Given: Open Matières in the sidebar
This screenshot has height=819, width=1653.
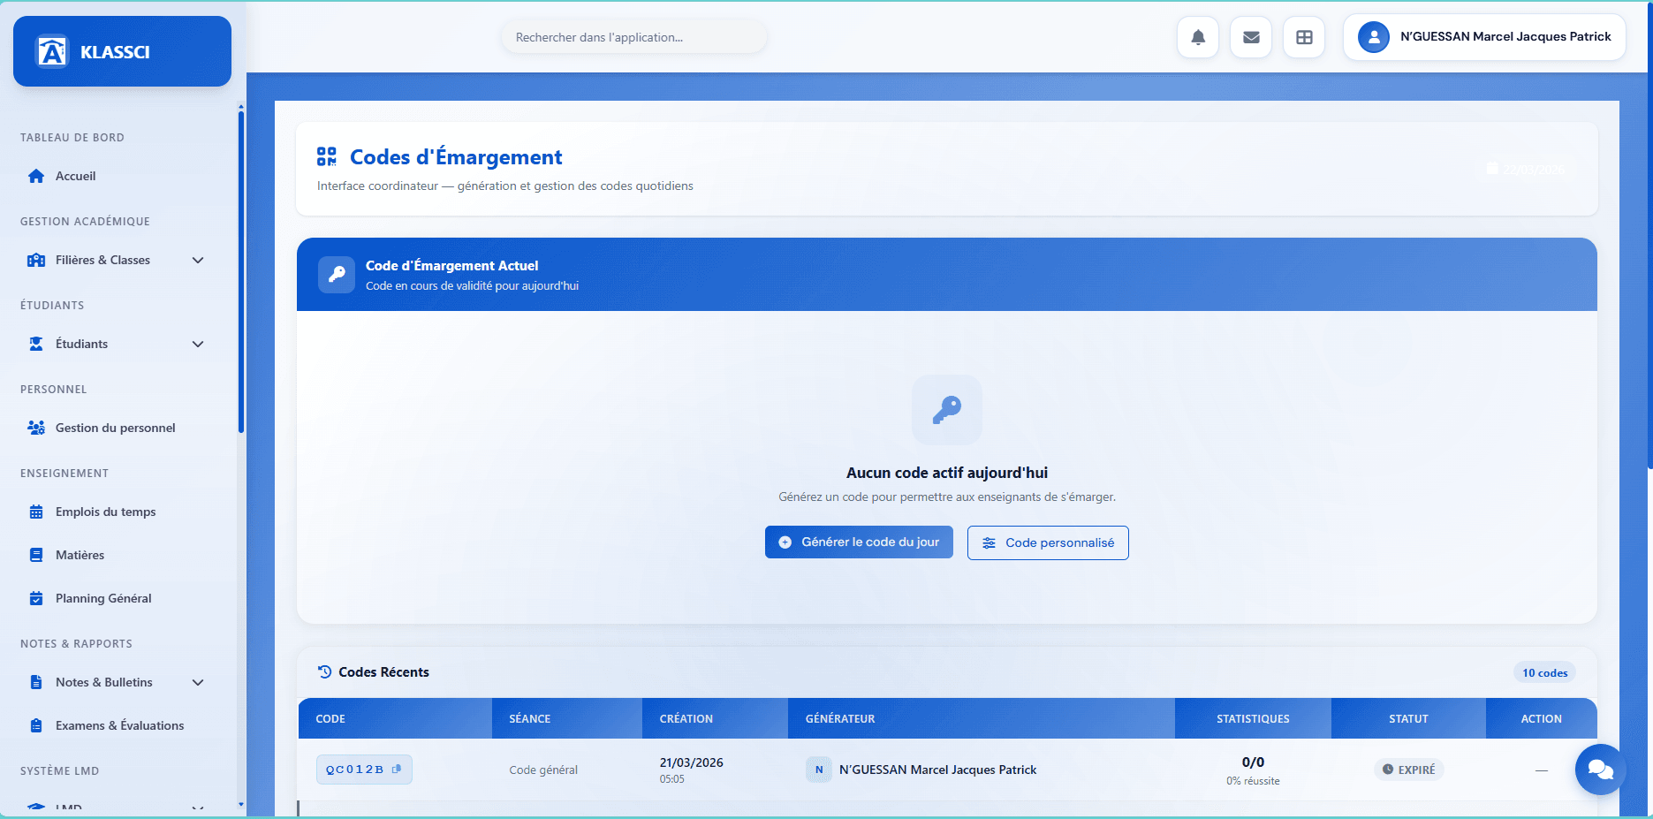Looking at the screenshot, I should click(80, 555).
